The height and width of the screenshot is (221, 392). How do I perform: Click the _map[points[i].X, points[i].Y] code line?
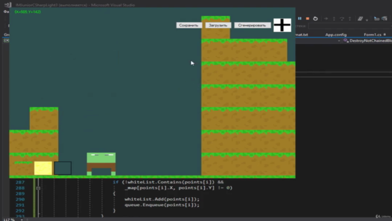tap(178, 188)
